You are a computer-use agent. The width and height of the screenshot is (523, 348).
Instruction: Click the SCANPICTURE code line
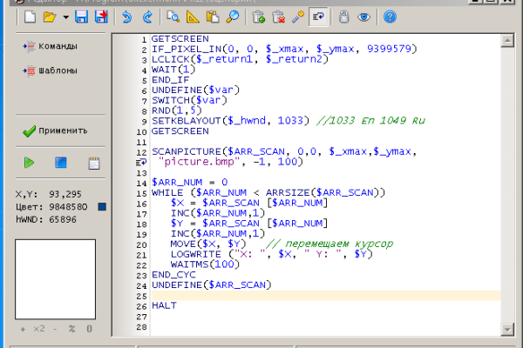284,151
